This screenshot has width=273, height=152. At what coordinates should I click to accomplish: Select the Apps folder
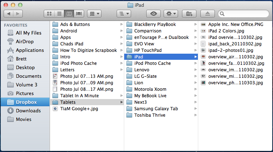pos(87,37)
